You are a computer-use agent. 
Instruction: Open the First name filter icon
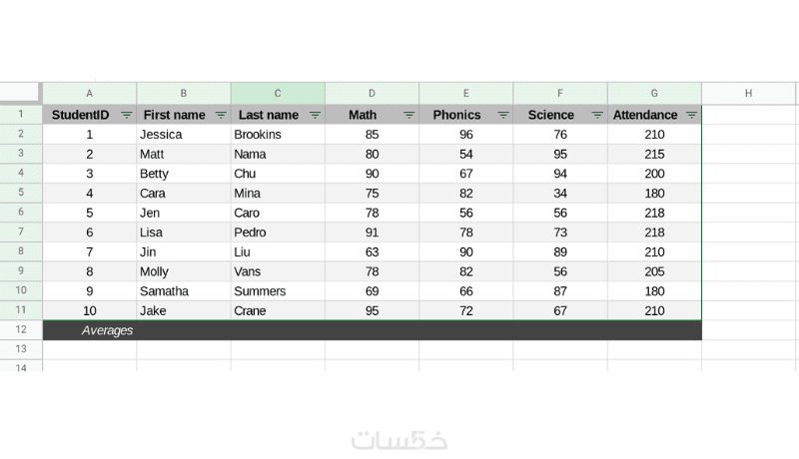[221, 115]
